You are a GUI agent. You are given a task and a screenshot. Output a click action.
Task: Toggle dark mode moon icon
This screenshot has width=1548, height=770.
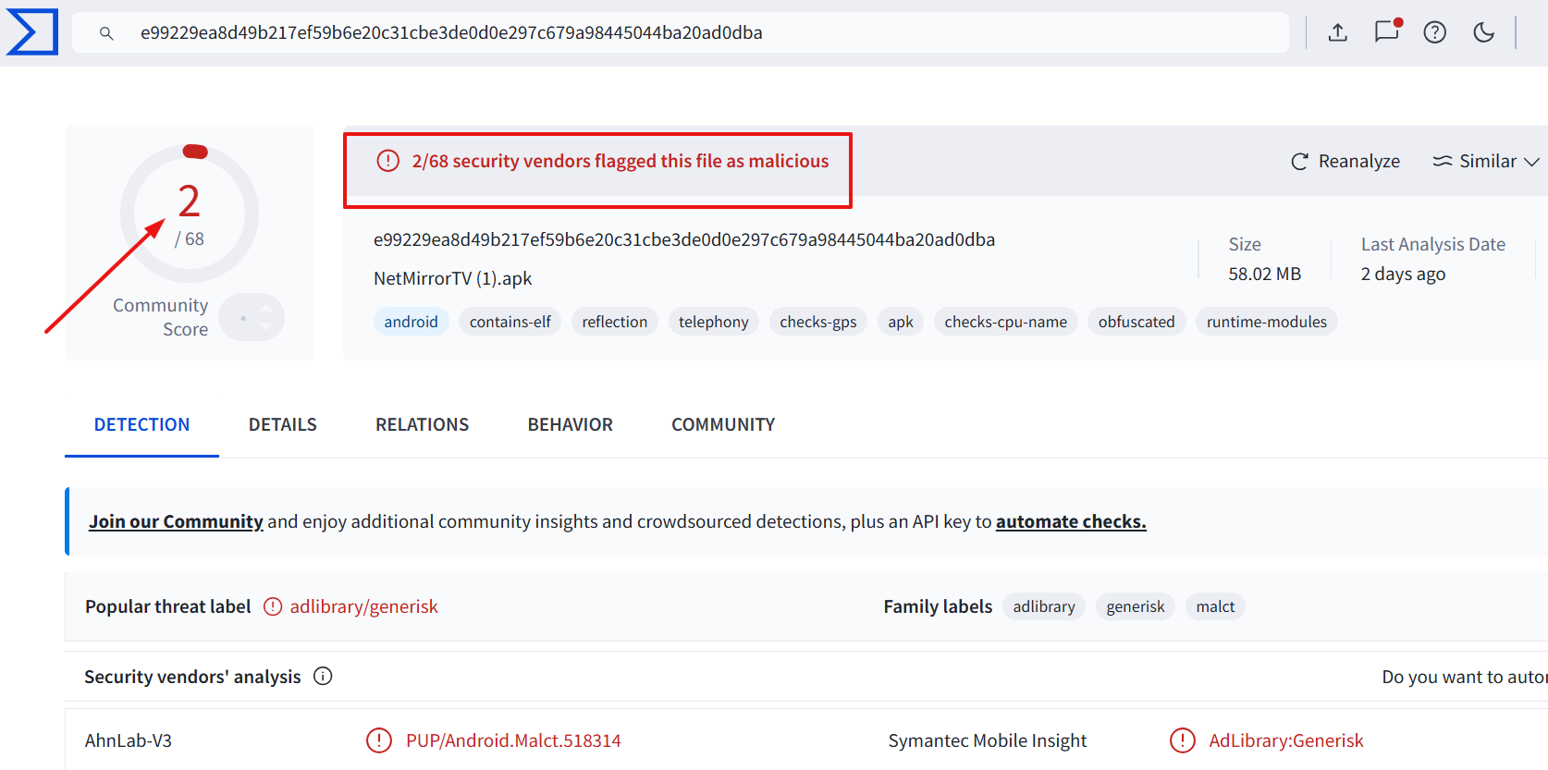[1483, 33]
